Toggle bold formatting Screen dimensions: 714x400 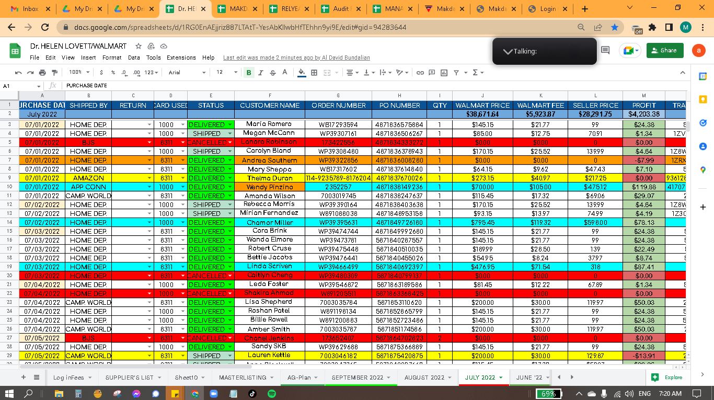[249, 73]
